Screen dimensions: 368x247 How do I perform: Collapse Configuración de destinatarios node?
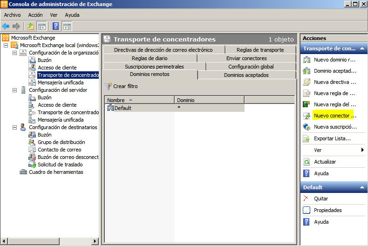[x=14, y=127]
